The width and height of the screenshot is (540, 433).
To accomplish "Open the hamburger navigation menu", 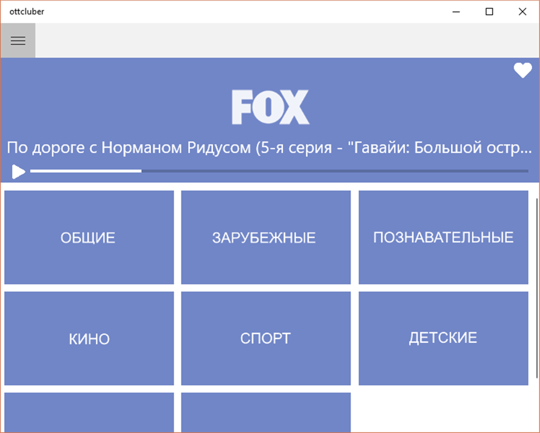I will [18, 41].
